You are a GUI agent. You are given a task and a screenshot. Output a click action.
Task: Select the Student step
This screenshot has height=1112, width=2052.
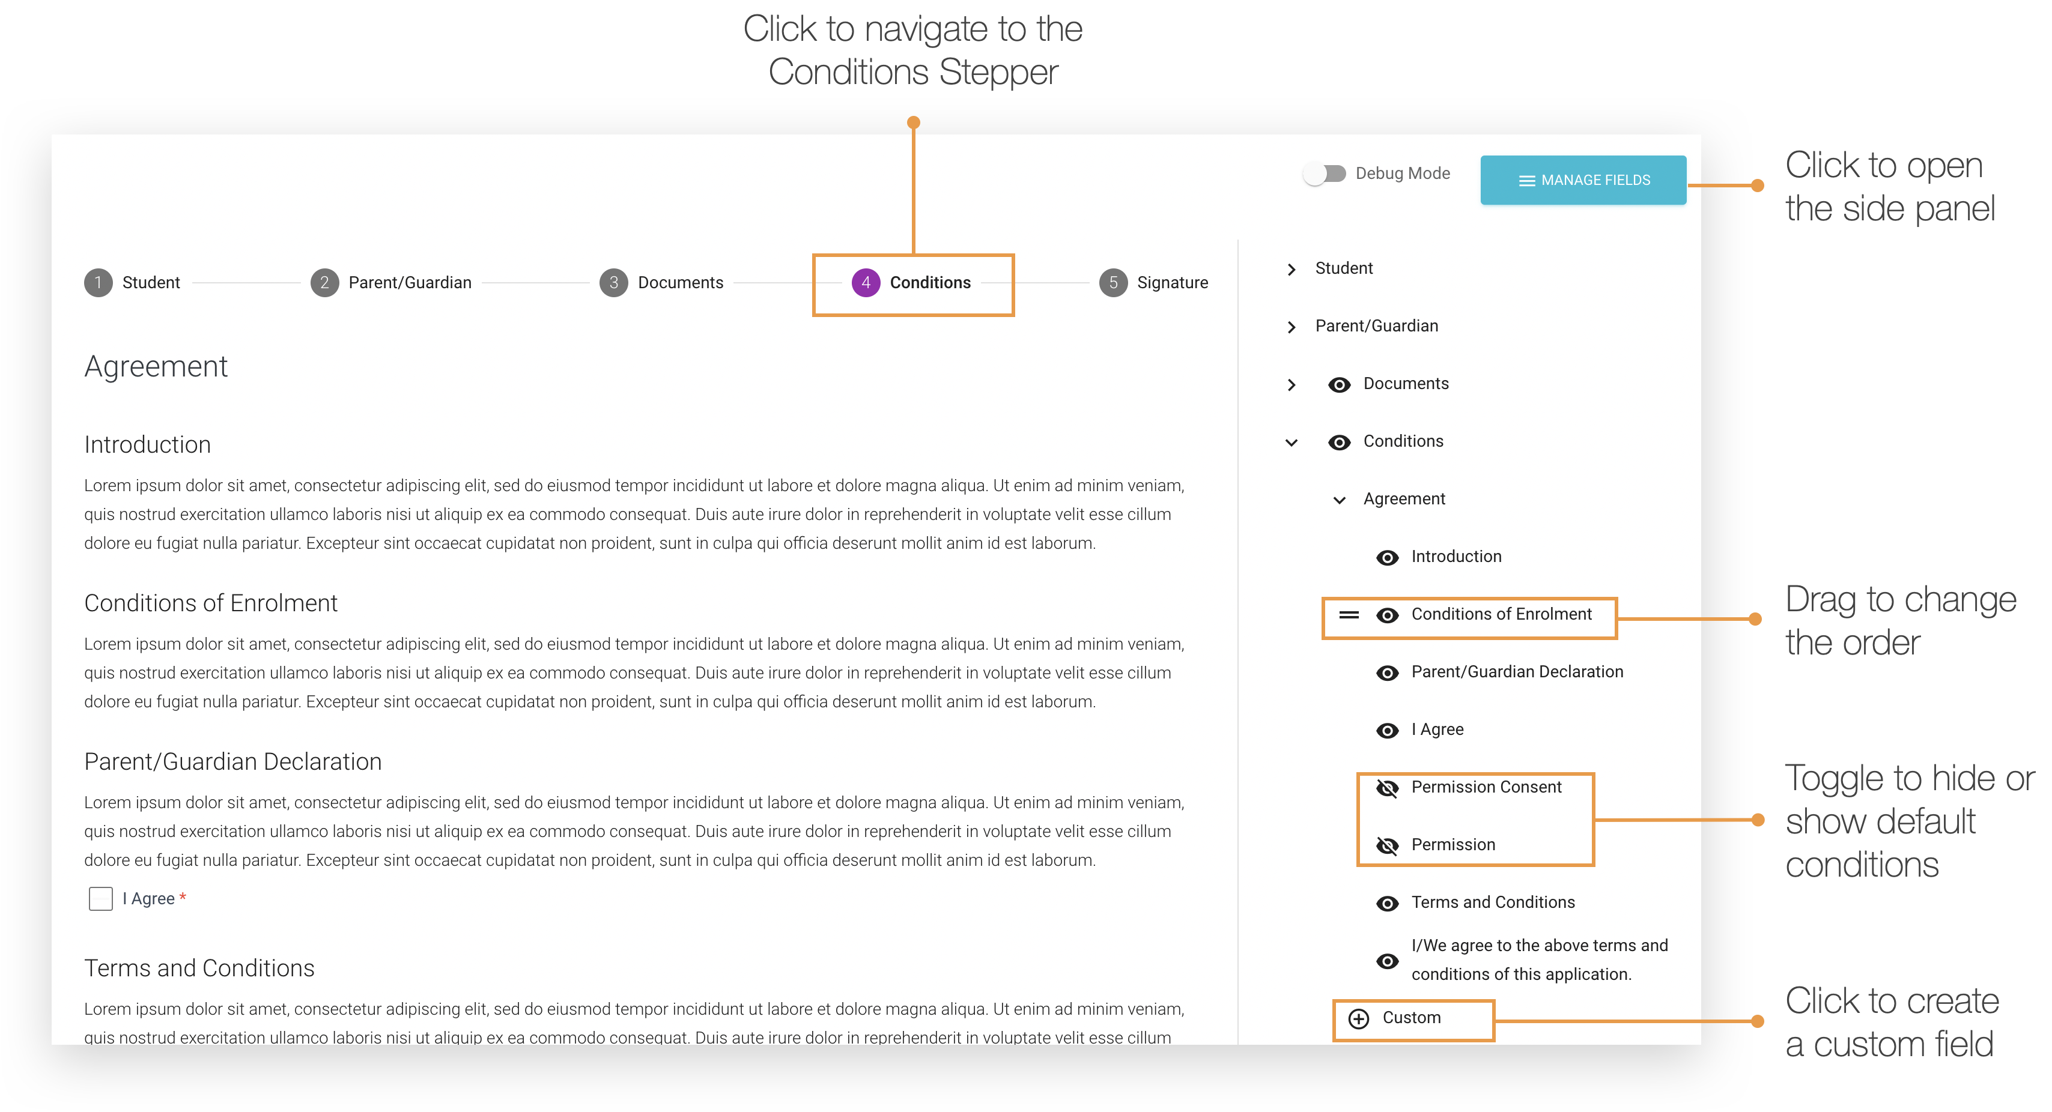pyautogui.click(x=132, y=283)
